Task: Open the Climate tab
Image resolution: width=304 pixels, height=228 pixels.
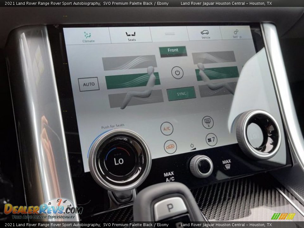Action: pos(88,36)
